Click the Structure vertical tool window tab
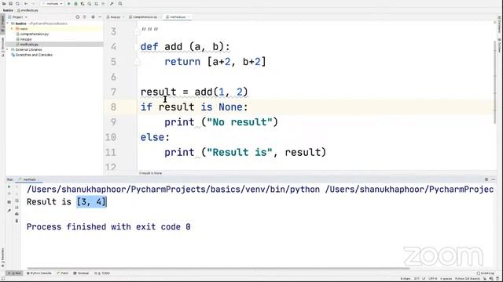503x282 pixels. (2, 46)
